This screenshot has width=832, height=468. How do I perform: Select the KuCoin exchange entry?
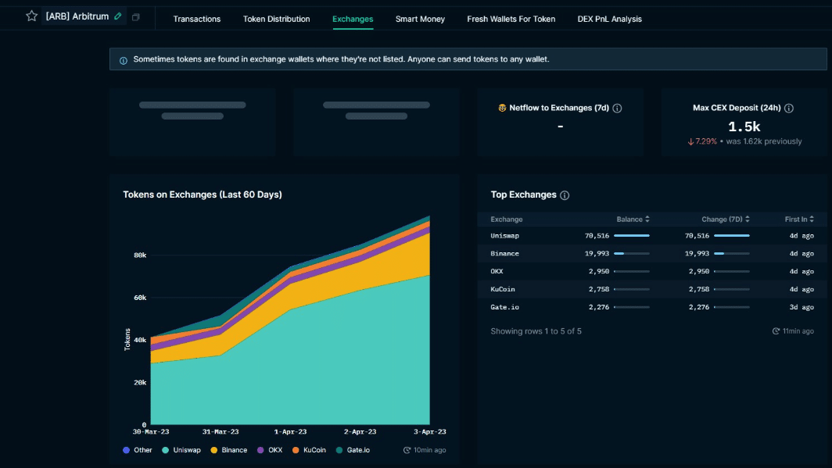pos(503,289)
